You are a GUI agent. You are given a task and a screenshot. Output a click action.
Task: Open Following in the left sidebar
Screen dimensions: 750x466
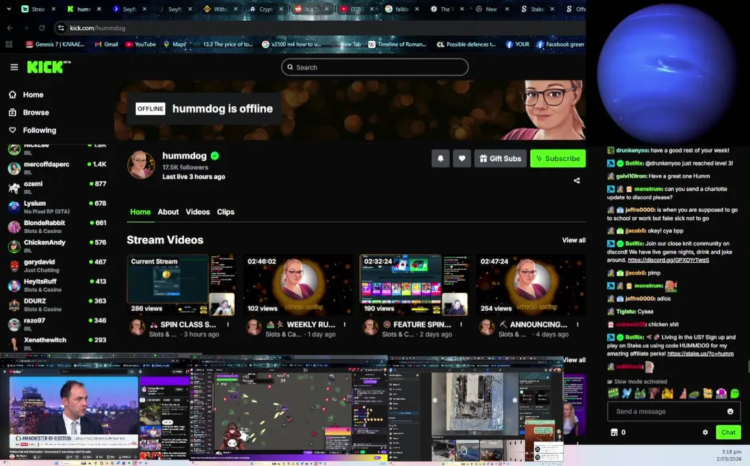(32, 130)
